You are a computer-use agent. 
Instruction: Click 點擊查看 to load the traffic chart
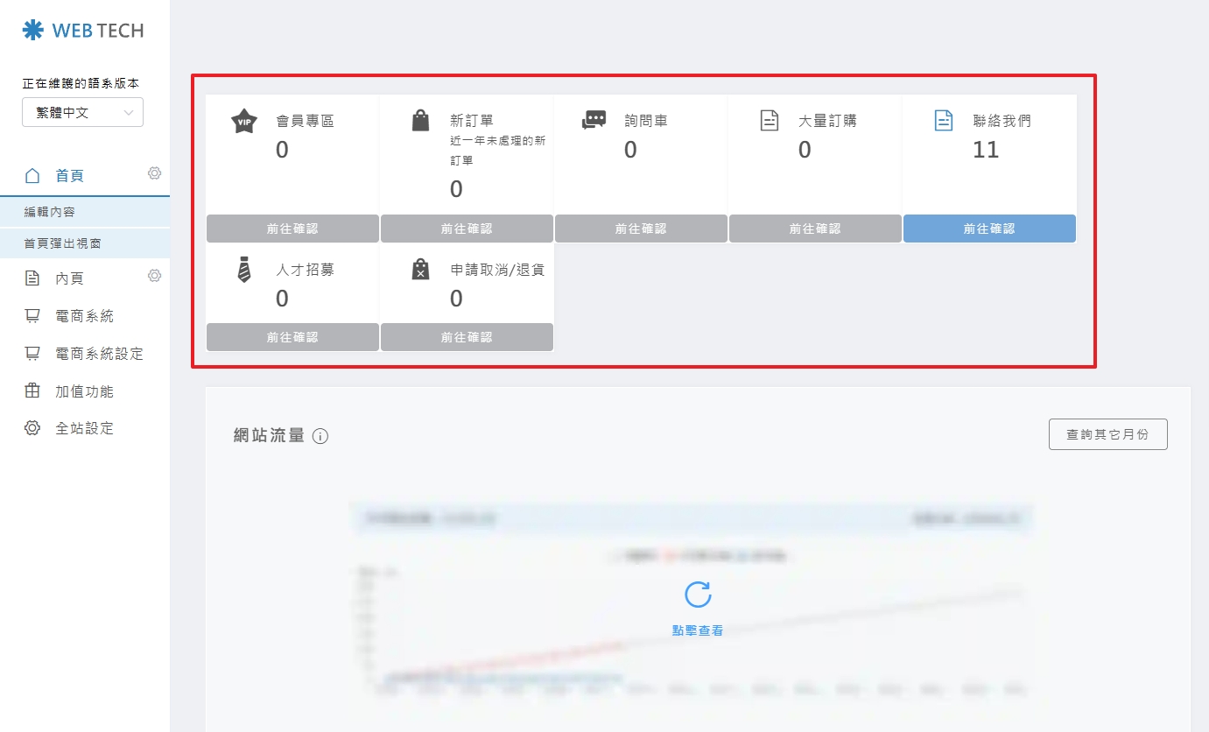pos(696,630)
